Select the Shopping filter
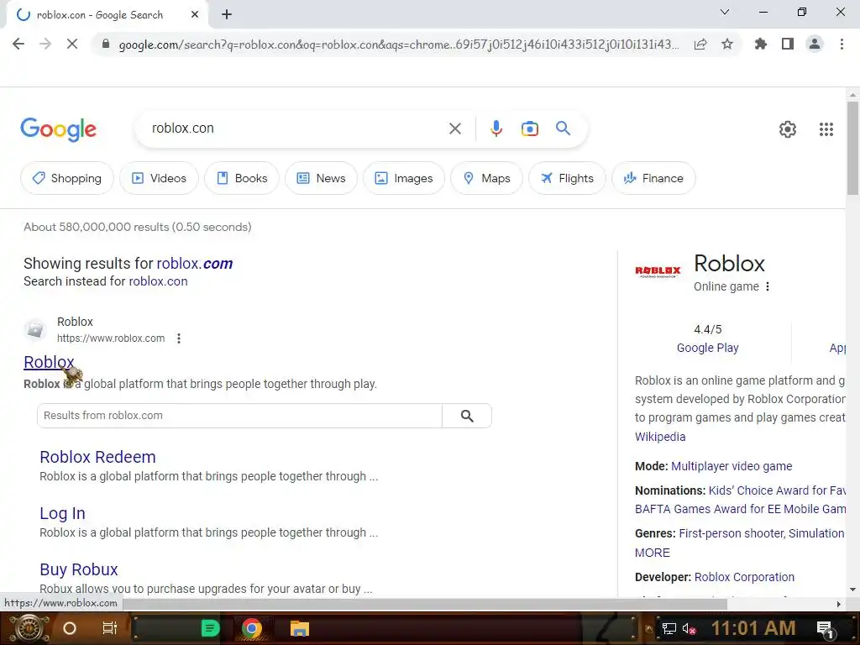 (x=67, y=178)
